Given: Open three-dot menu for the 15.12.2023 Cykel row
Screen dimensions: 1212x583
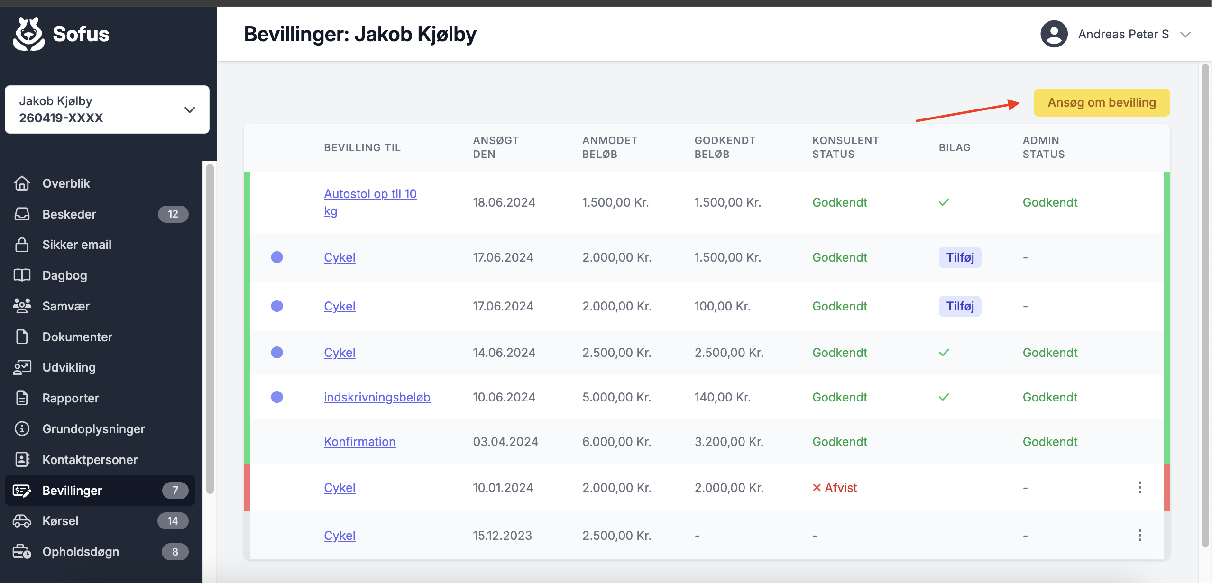Looking at the screenshot, I should click(x=1139, y=536).
